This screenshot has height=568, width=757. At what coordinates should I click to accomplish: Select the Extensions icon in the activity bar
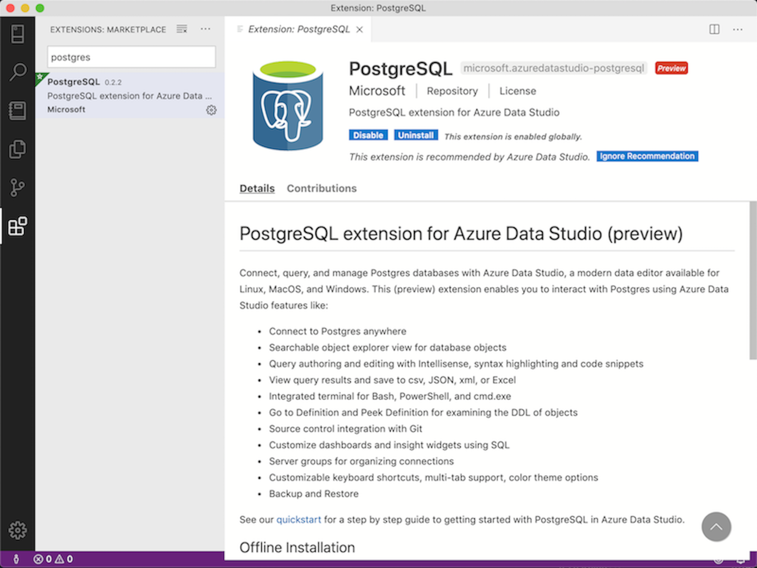(18, 226)
